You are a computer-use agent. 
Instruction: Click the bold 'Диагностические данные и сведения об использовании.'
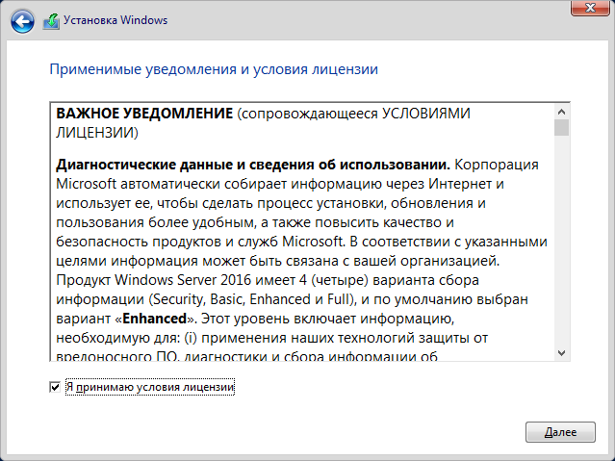click(x=253, y=165)
